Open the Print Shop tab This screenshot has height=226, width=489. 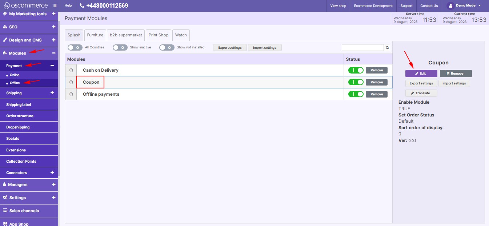158,35
